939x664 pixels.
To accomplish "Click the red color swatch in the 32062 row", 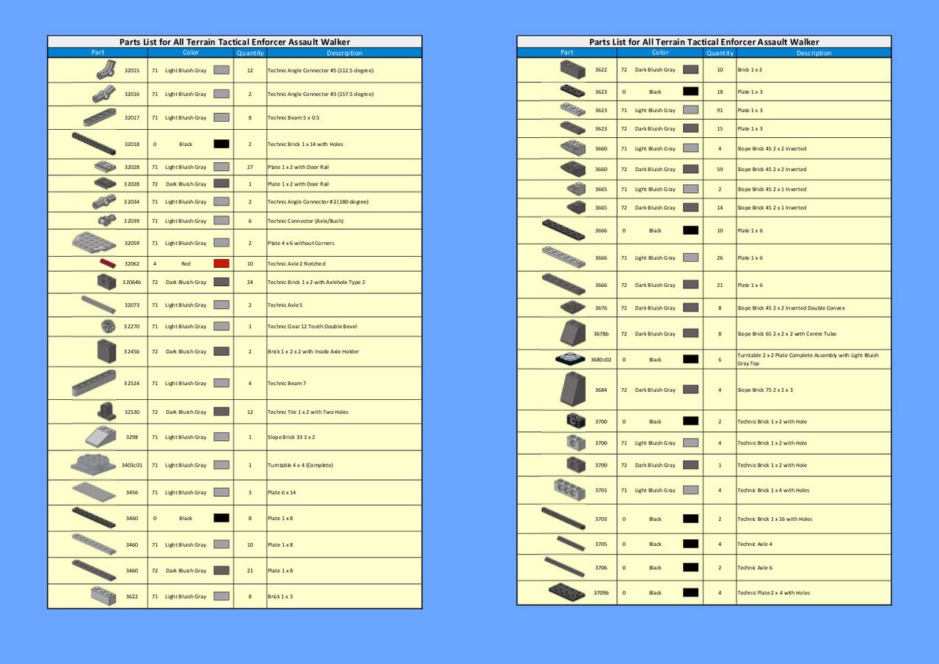I will [x=221, y=263].
